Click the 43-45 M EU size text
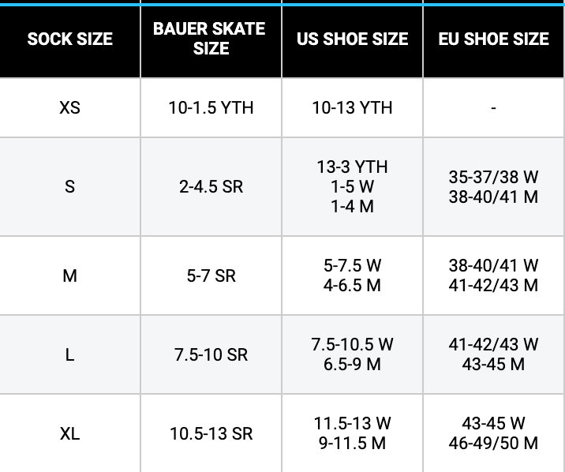The height and width of the screenshot is (472, 565). [x=494, y=364]
